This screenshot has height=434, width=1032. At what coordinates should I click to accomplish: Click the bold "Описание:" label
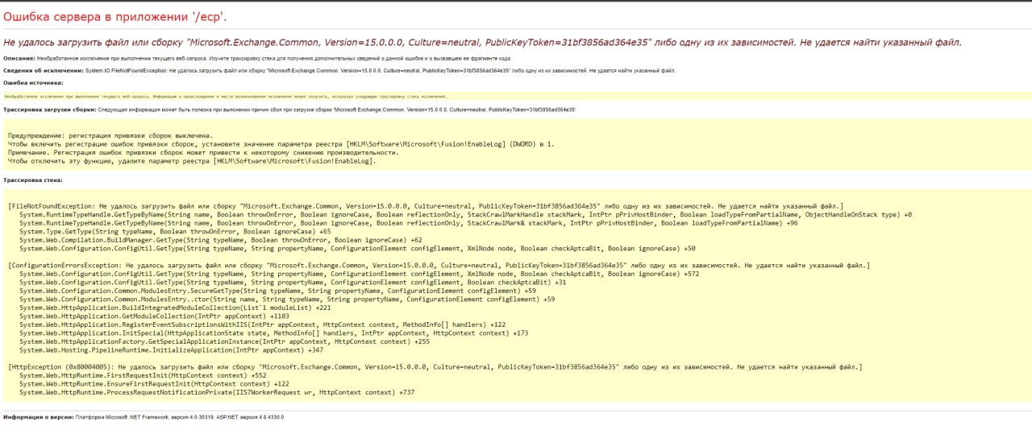(x=19, y=59)
